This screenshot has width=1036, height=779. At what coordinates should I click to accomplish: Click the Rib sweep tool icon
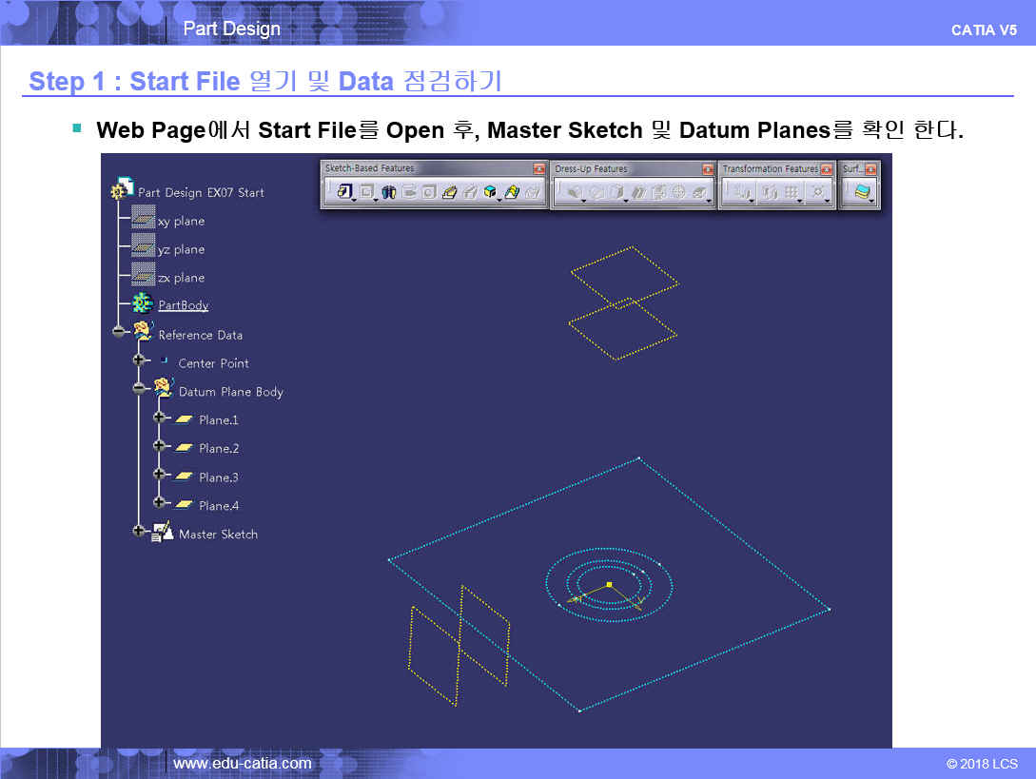tap(449, 192)
